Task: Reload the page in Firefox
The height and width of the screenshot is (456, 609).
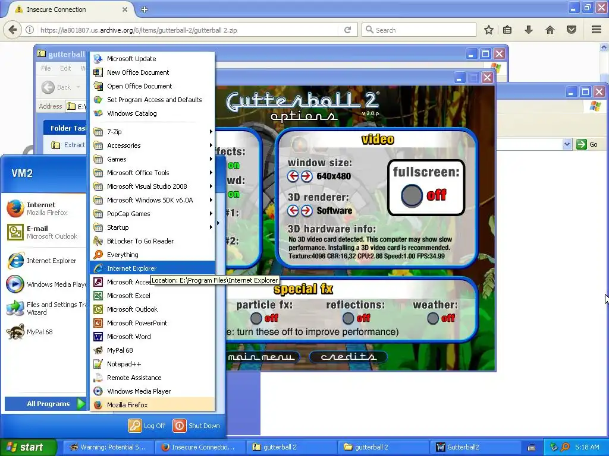Action: 347,30
